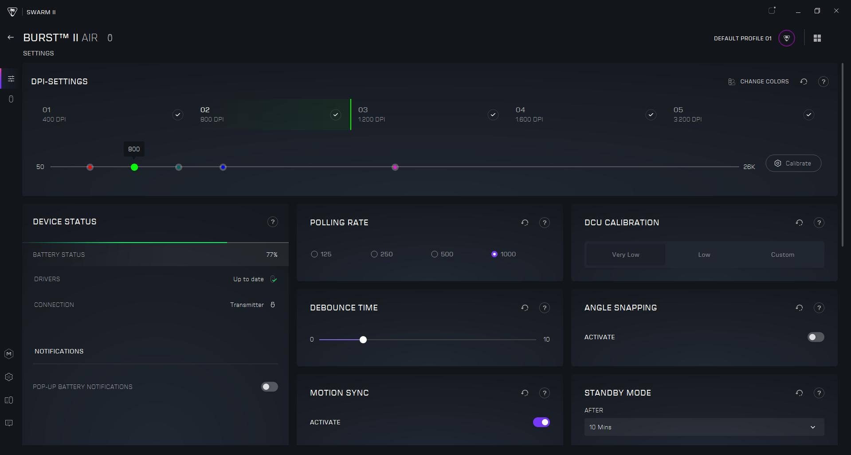Reset Debounce Time to default
This screenshot has height=455, width=851.
click(x=525, y=308)
